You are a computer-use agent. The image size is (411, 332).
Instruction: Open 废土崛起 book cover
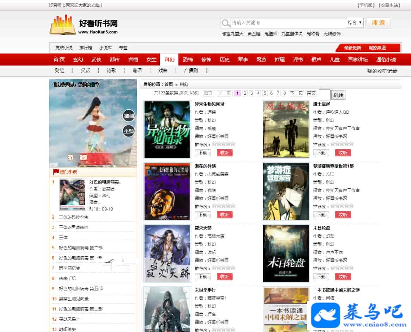tap(286, 130)
